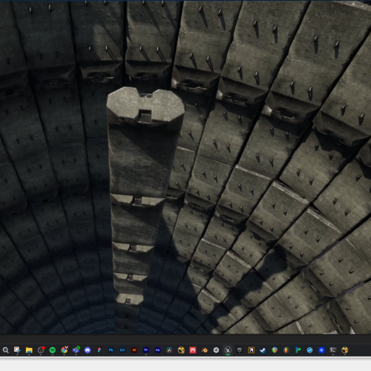Open Discord from the taskbar
Viewport: 371px width, 371px height.
(x=88, y=350)
